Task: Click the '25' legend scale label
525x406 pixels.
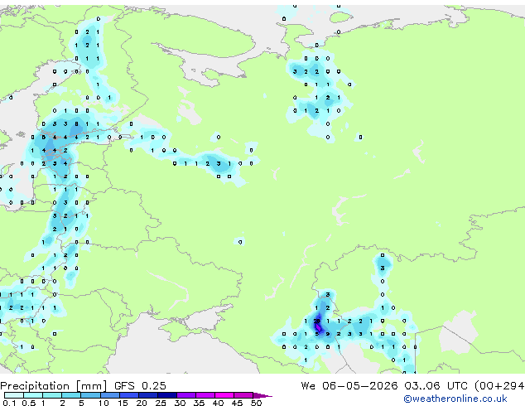Action: click(161, 403)
